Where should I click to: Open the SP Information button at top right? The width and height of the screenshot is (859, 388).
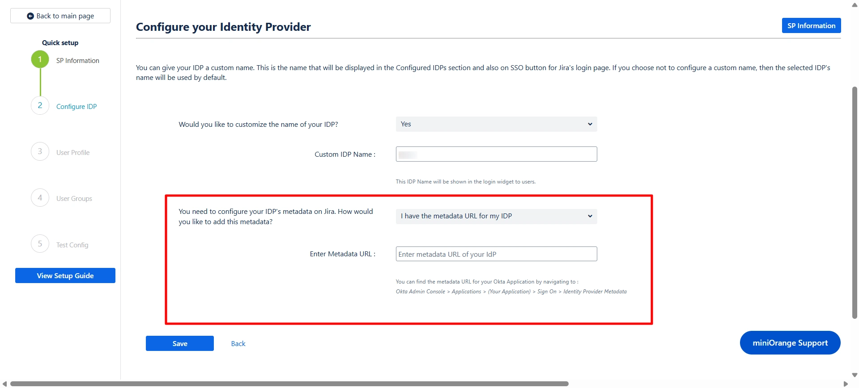pyautogui.click(x=811, y=26)
